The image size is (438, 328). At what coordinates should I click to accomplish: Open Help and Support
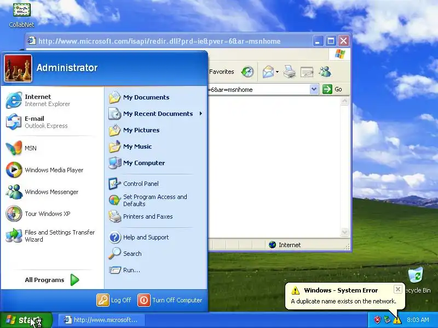[156, 237]
